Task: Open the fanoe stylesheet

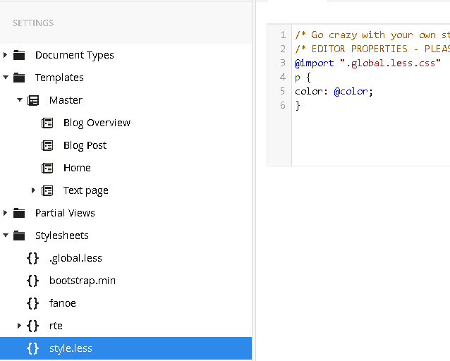Action: pyautogui.click(x=63, y=303)
